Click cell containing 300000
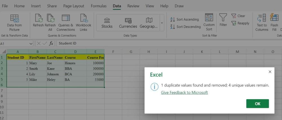 (x=95, y=68)
